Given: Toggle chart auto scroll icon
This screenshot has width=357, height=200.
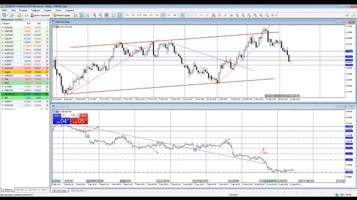Looking at the screenshot, I should (x=114, y=15).
